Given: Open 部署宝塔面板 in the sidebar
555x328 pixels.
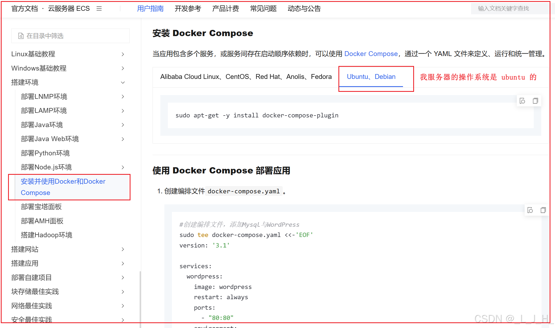Looking at the screenshot, I should click(x=41, y=207).
